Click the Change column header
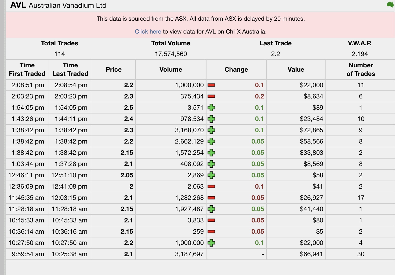 coord(236,69)
